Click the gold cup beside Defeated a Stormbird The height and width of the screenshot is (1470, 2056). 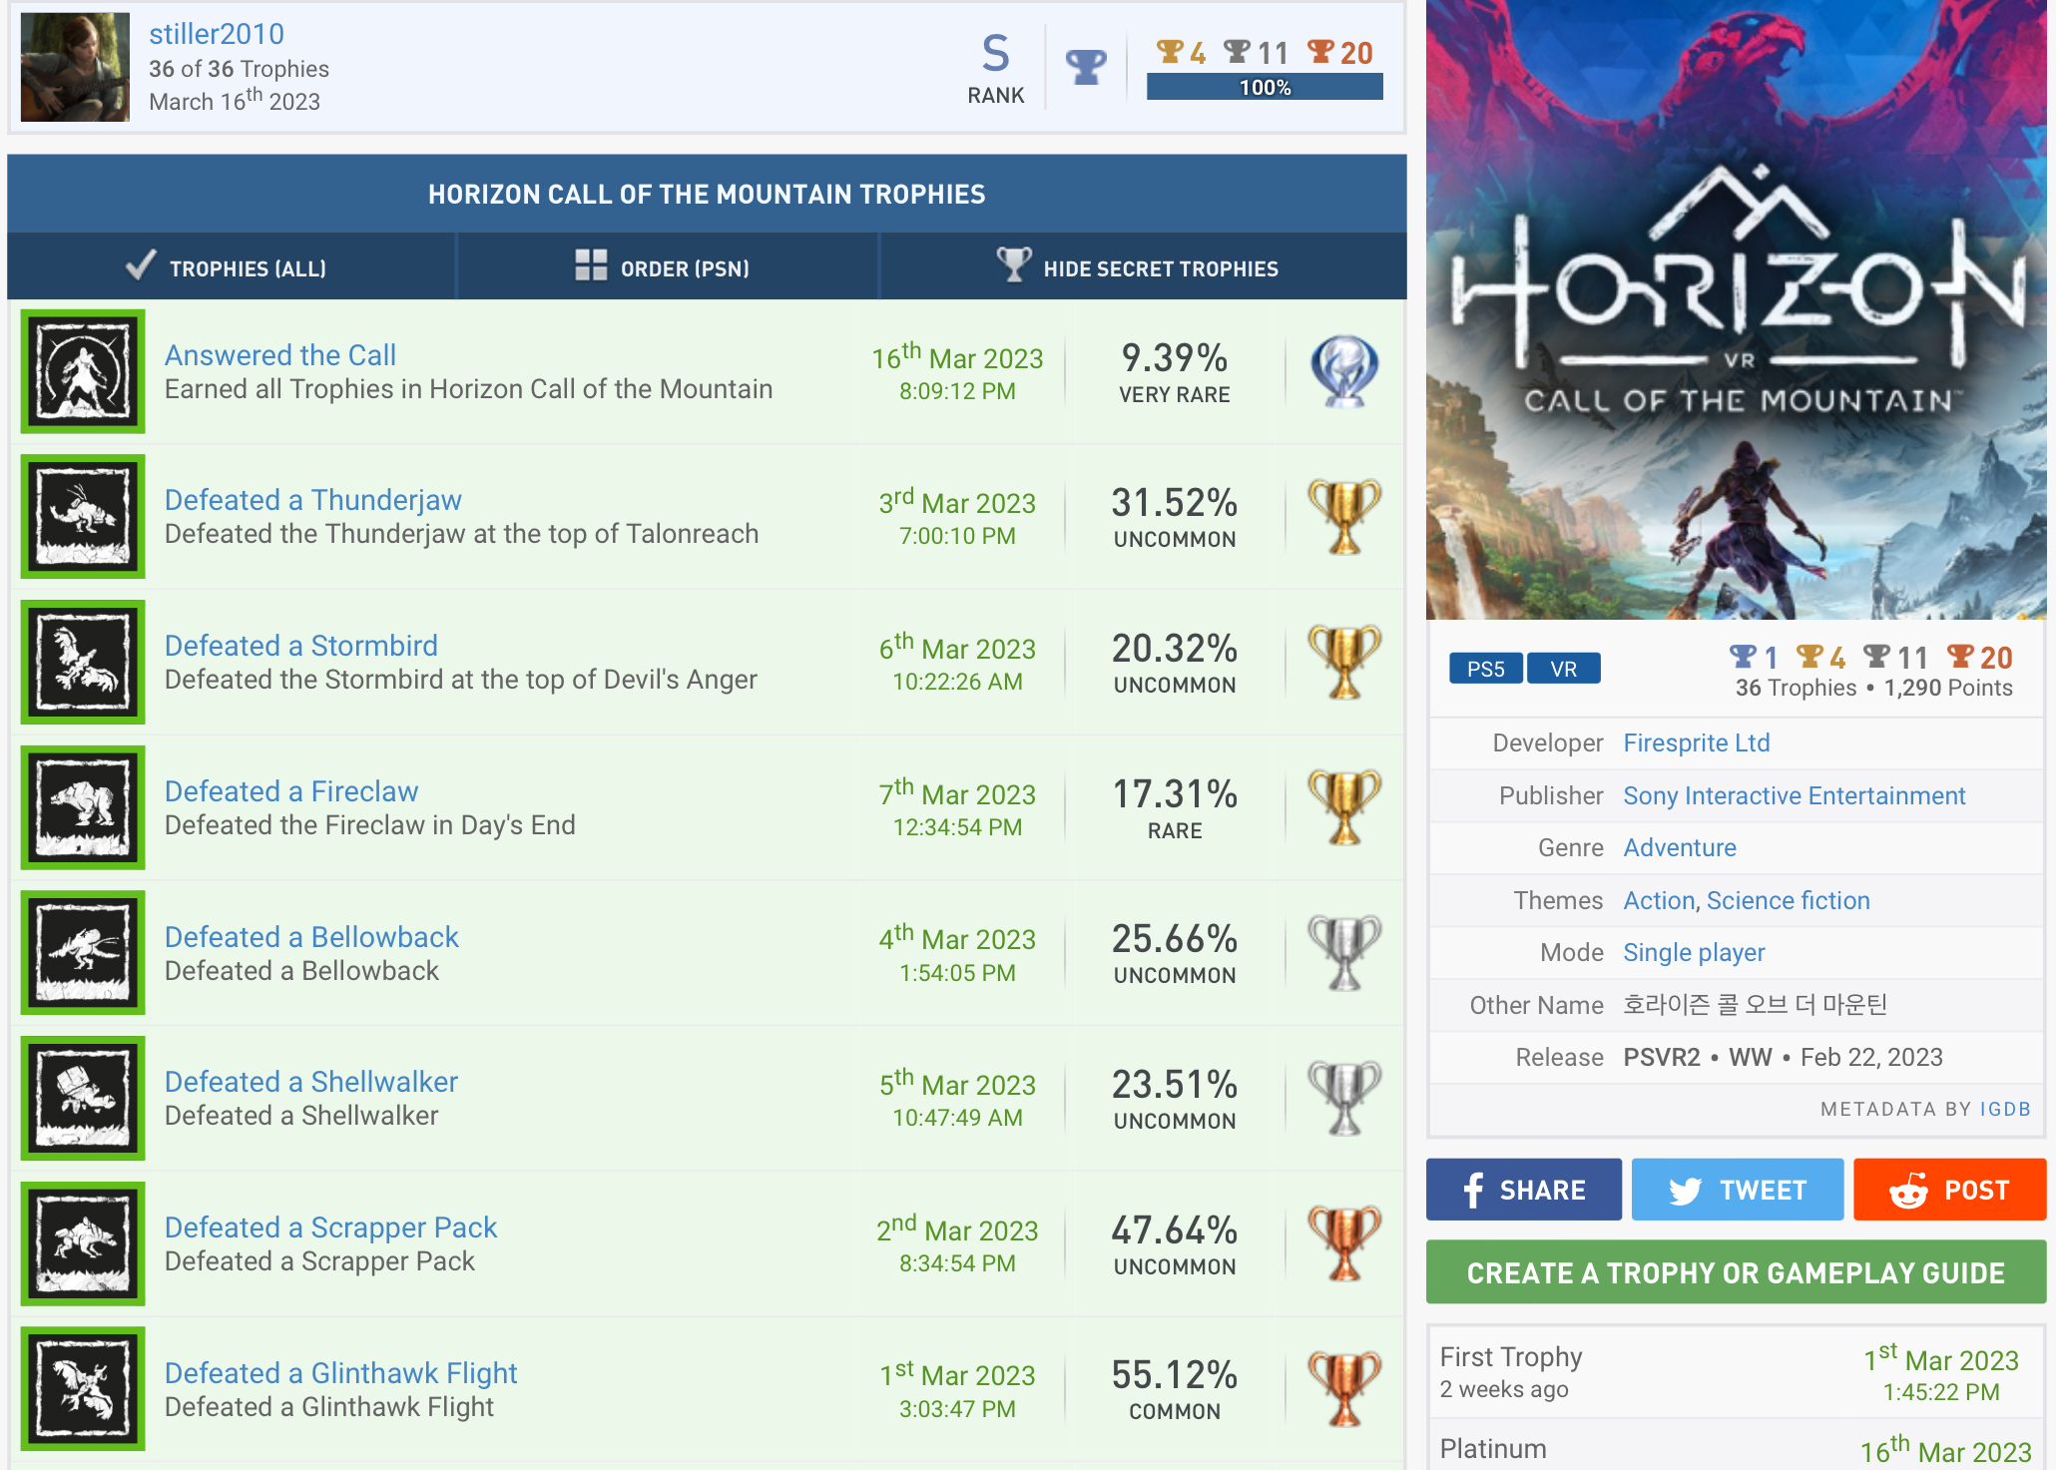[x=1344, y=662]
